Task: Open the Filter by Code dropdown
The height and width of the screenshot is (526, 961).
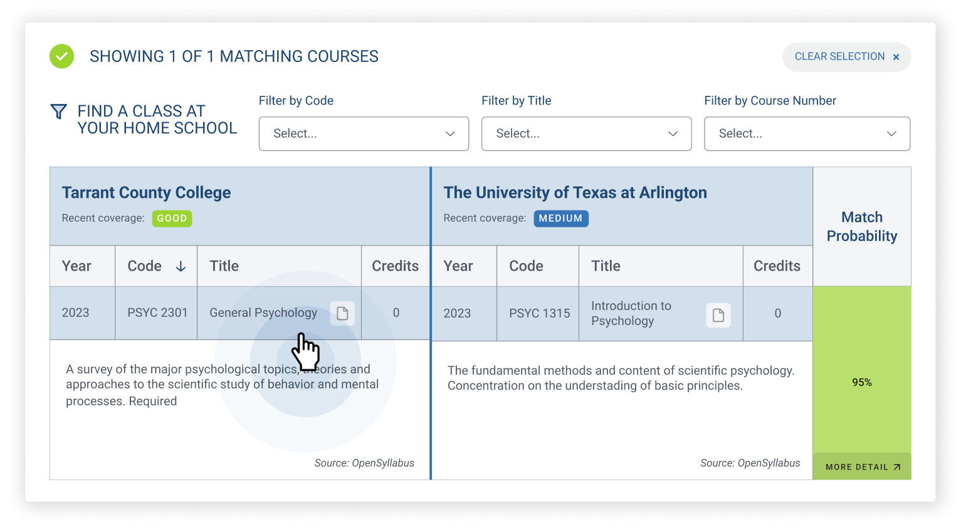Action: point(364,133)
